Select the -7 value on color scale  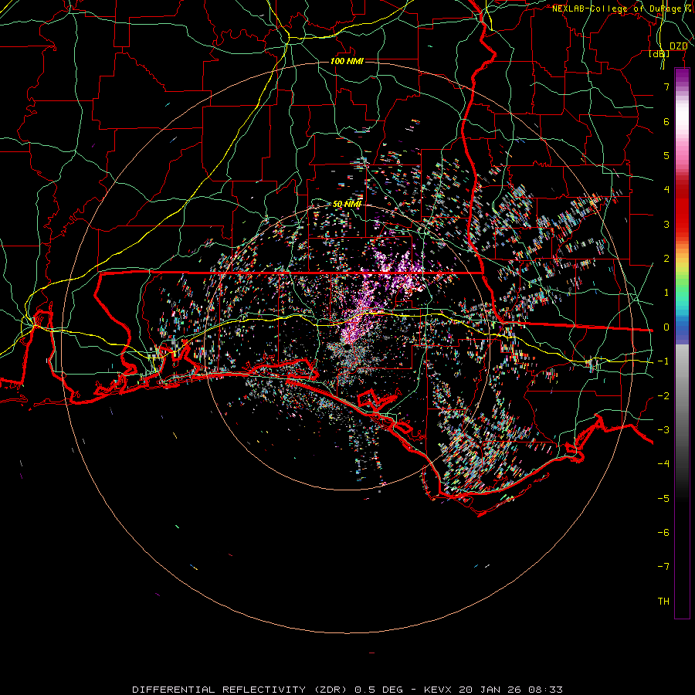pos(663,567)
